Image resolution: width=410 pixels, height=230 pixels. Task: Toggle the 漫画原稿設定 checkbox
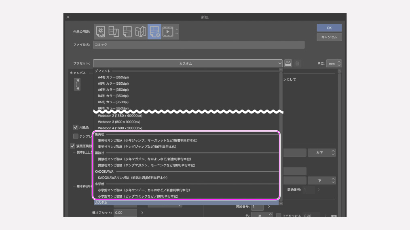point(73,146)
